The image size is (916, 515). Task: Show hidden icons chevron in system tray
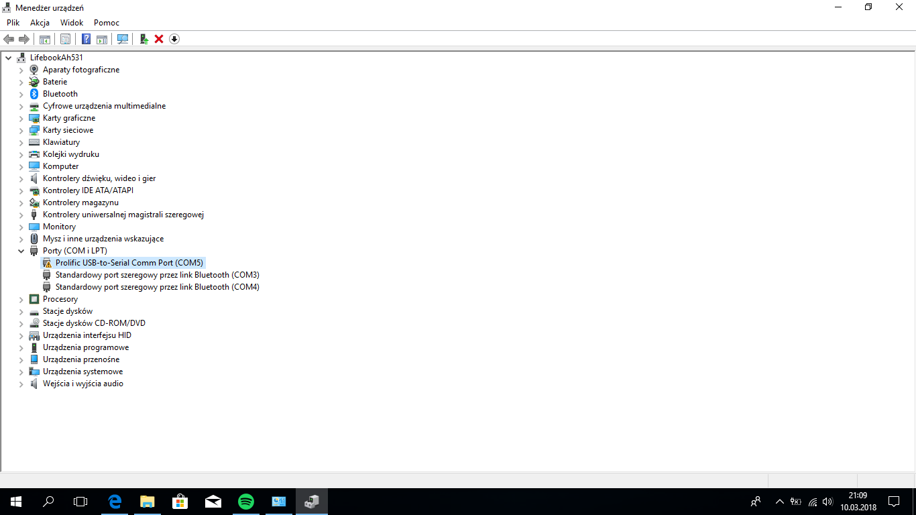[x=779, y=502]
